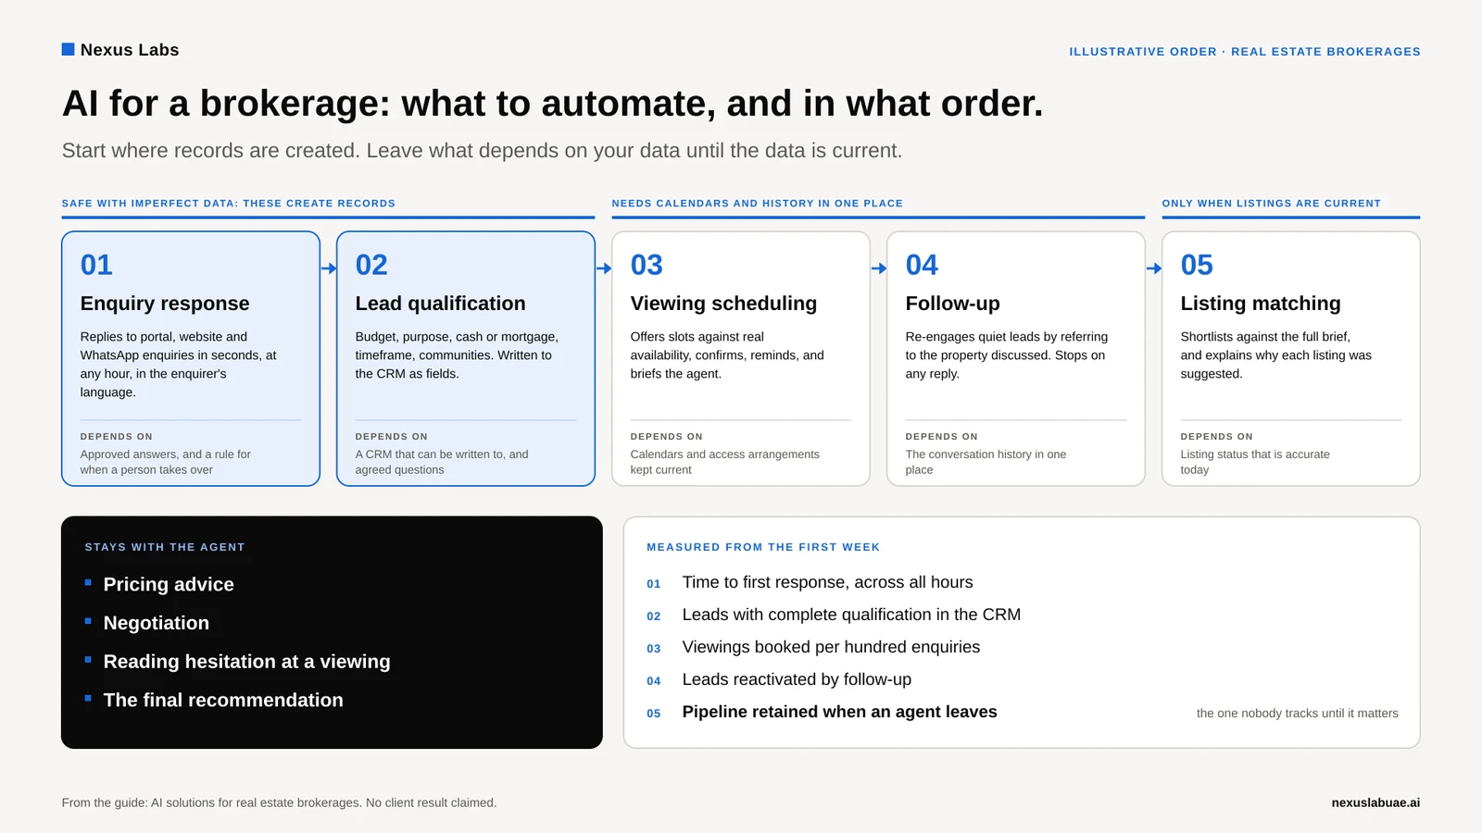Click the step number 03 in the Viewing scheduling card

pyautogui.click(x=647, y=265)
